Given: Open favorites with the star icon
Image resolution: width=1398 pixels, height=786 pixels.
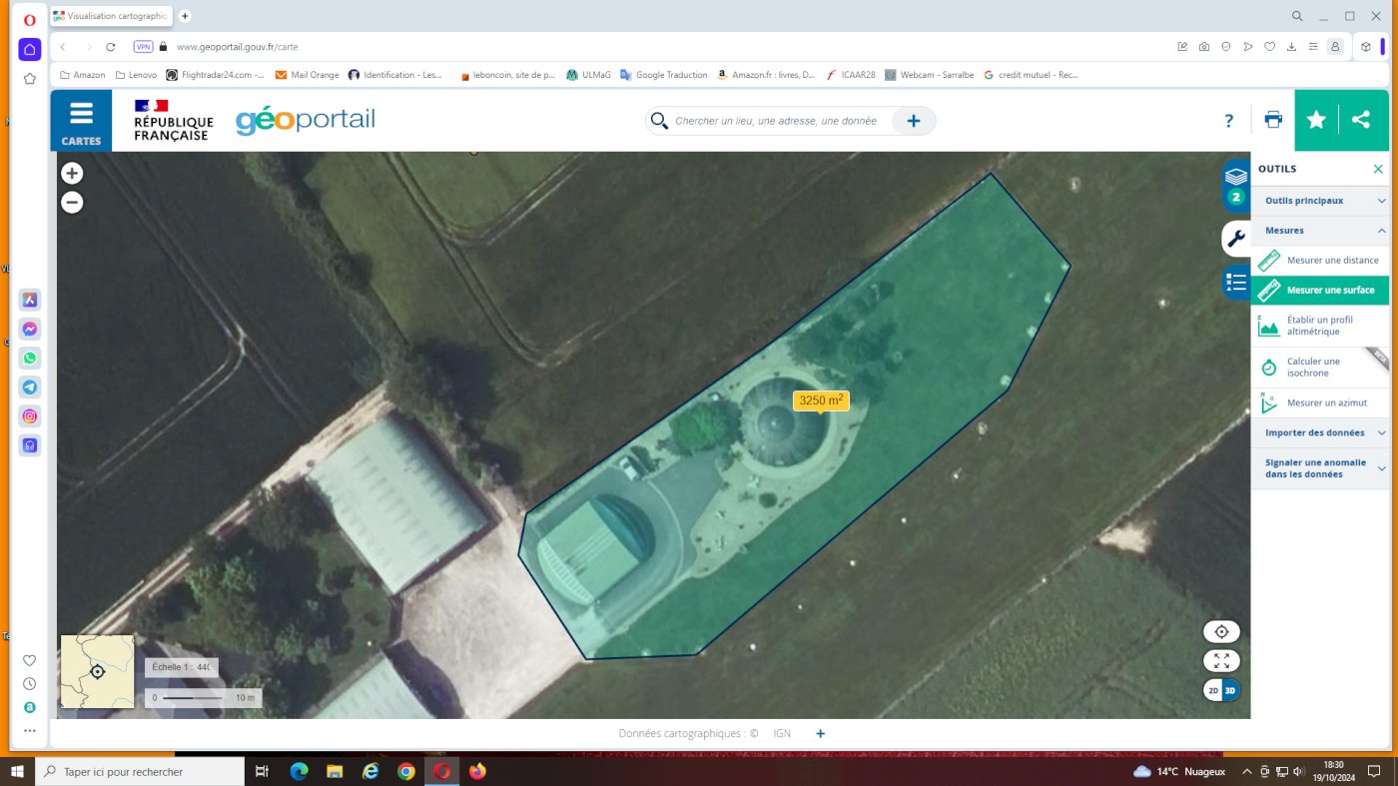Looking at the screenshot, I should [1316, 120].
